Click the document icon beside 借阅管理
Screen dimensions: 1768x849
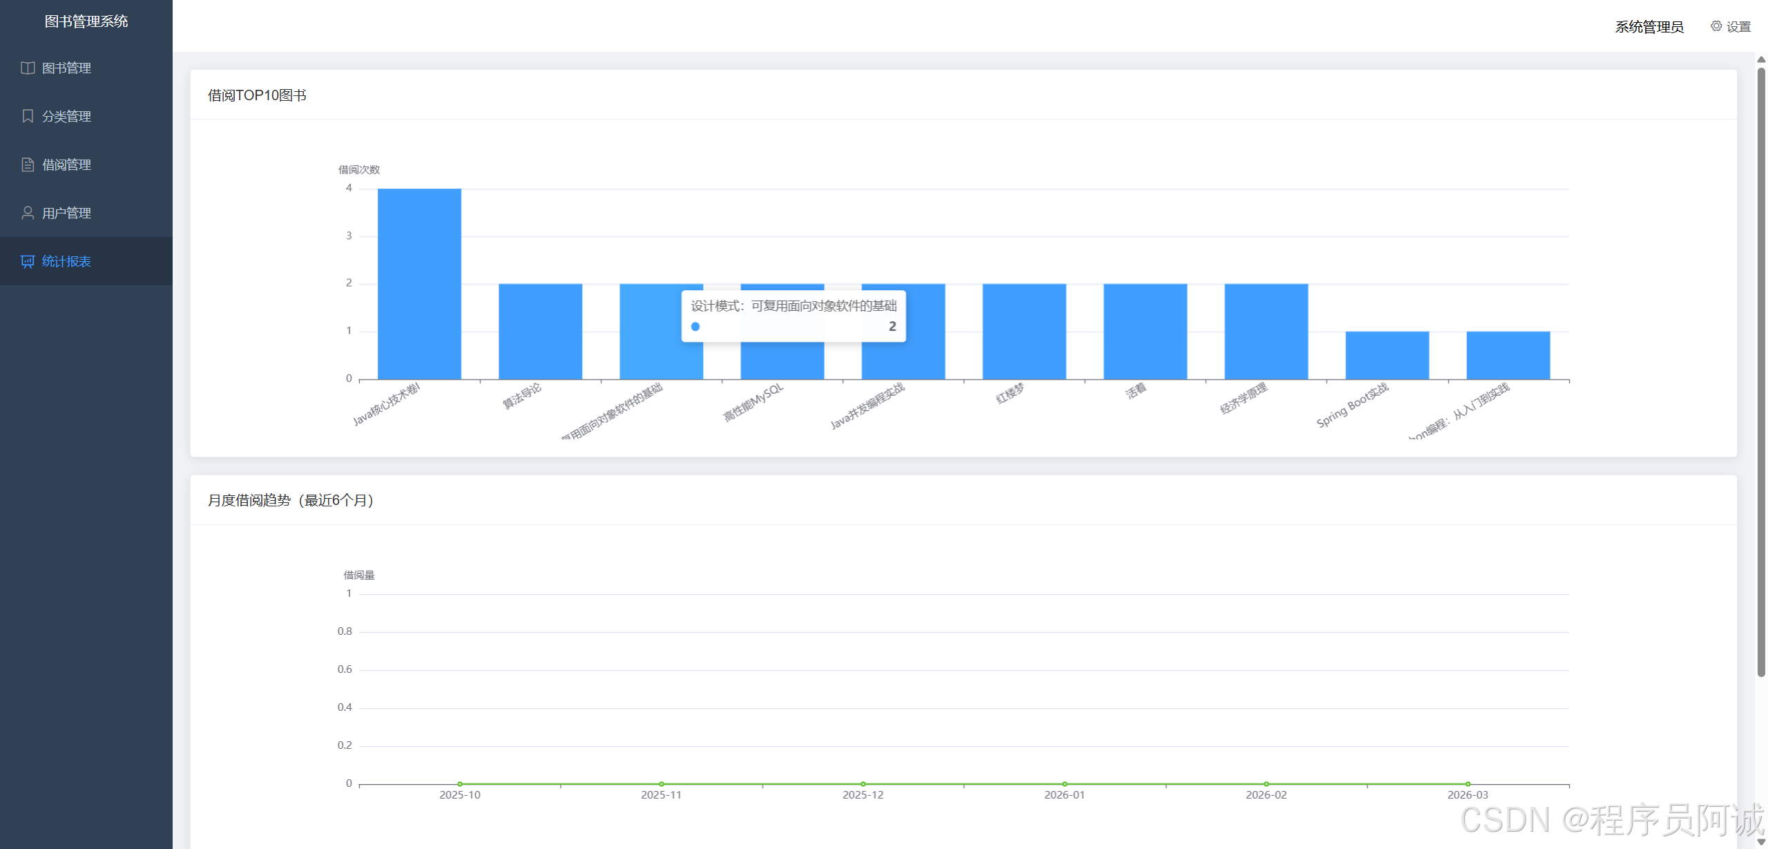pyautogui.click(x=28, y=164)
